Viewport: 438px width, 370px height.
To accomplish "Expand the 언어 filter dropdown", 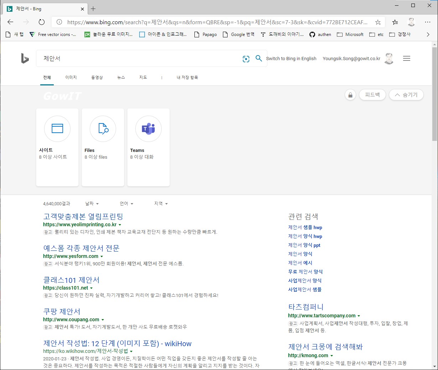I will click(126, 203).
